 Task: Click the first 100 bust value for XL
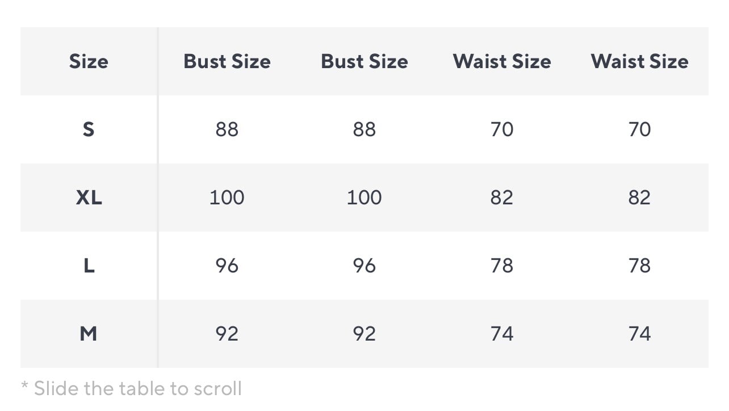[227, 198]
